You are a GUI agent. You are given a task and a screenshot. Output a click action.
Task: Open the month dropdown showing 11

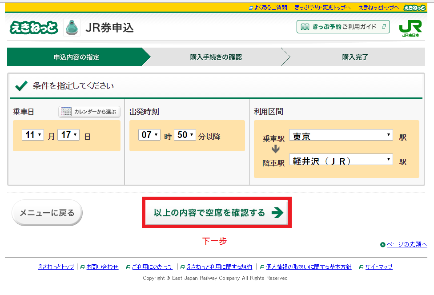pos(33,135)
